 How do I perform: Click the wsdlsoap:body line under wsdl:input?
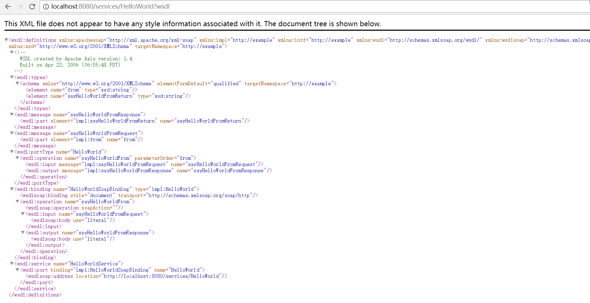73,220
